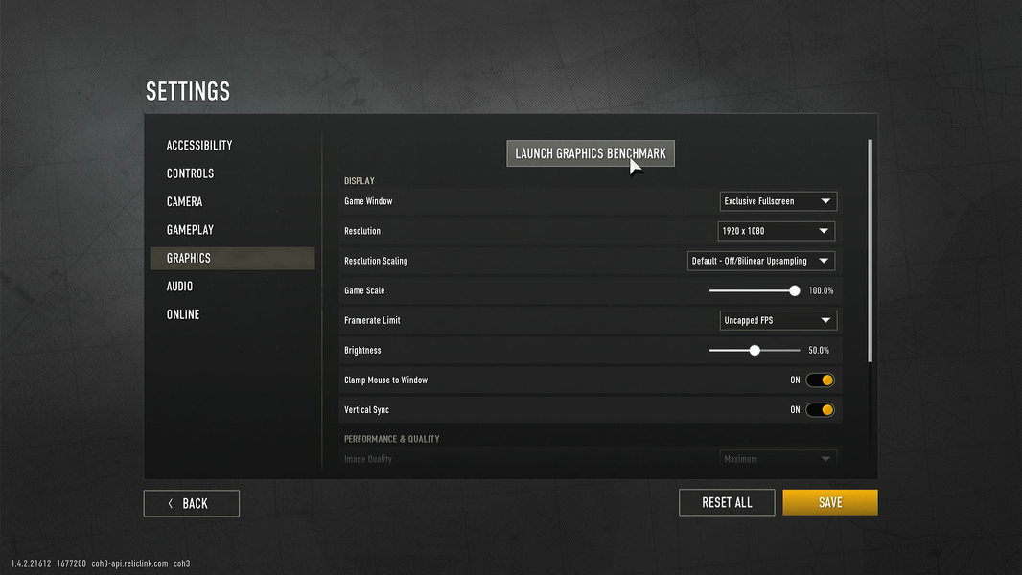Click the Brightness slider handle
Viewport: 1022px width, 575px height.
coord(755,351)
